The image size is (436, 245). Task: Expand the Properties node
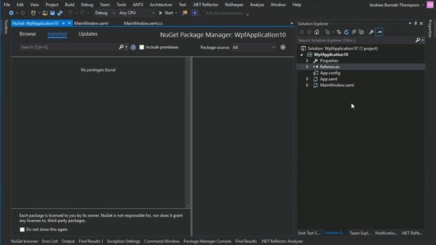click(x=307, y=61)
